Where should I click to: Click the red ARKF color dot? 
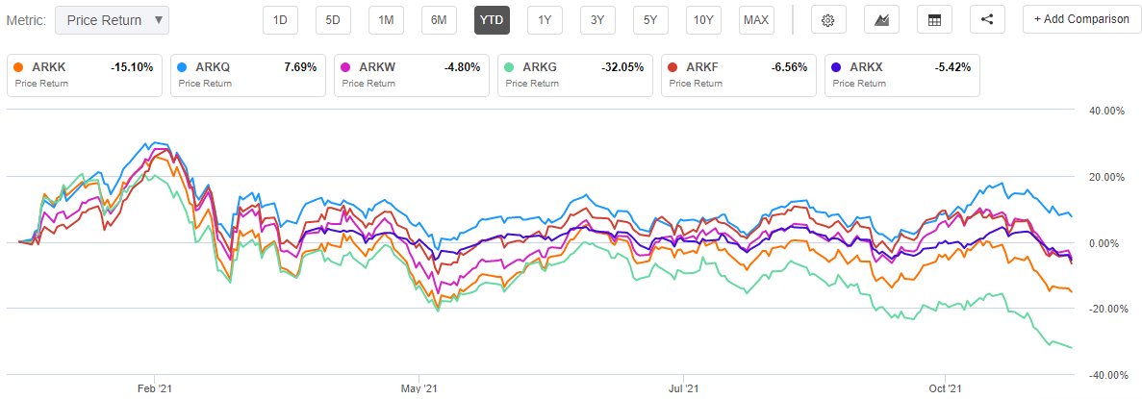pyautogui.click(x=674, y=67)
